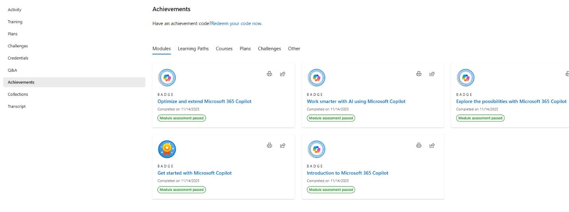Click the Work smarter with AI badge image
This screenshot has width=569, height=212.
pos(316,78)
